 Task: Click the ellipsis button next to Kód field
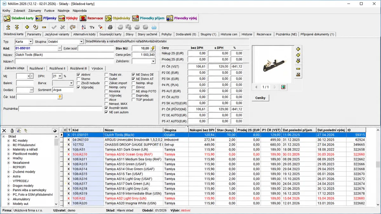60,48
